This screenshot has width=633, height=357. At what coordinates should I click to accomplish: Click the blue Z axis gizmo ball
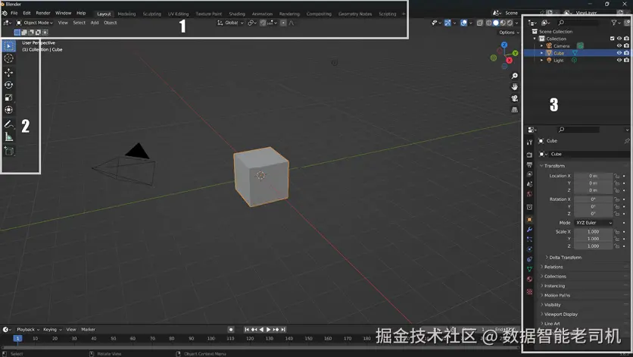(x=504, y=45)
